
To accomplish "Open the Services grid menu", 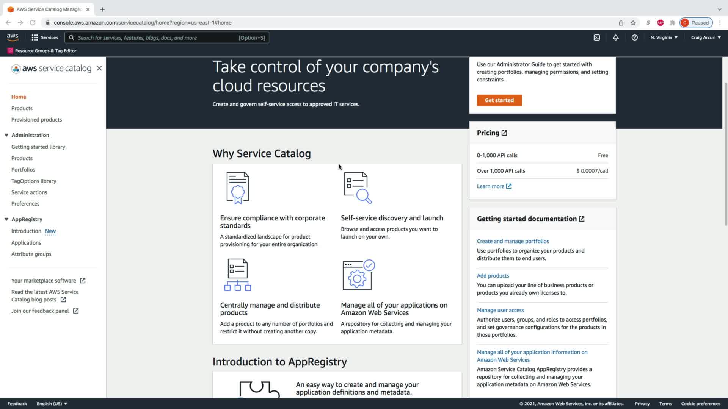I will (x=45, y=37).
